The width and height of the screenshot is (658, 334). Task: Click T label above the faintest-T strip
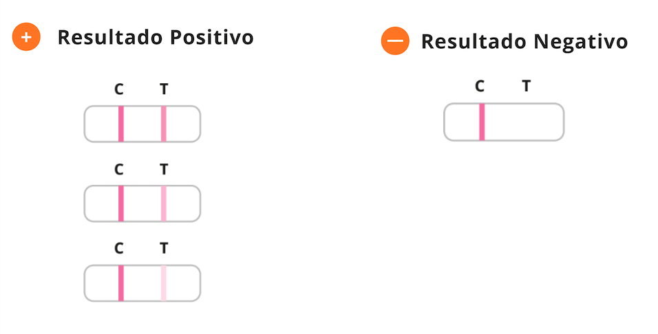coord(164,248)
